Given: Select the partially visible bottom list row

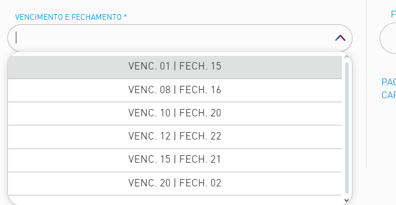Looking at the screenshot, I should pyautogui.click(x=175, y=200).
